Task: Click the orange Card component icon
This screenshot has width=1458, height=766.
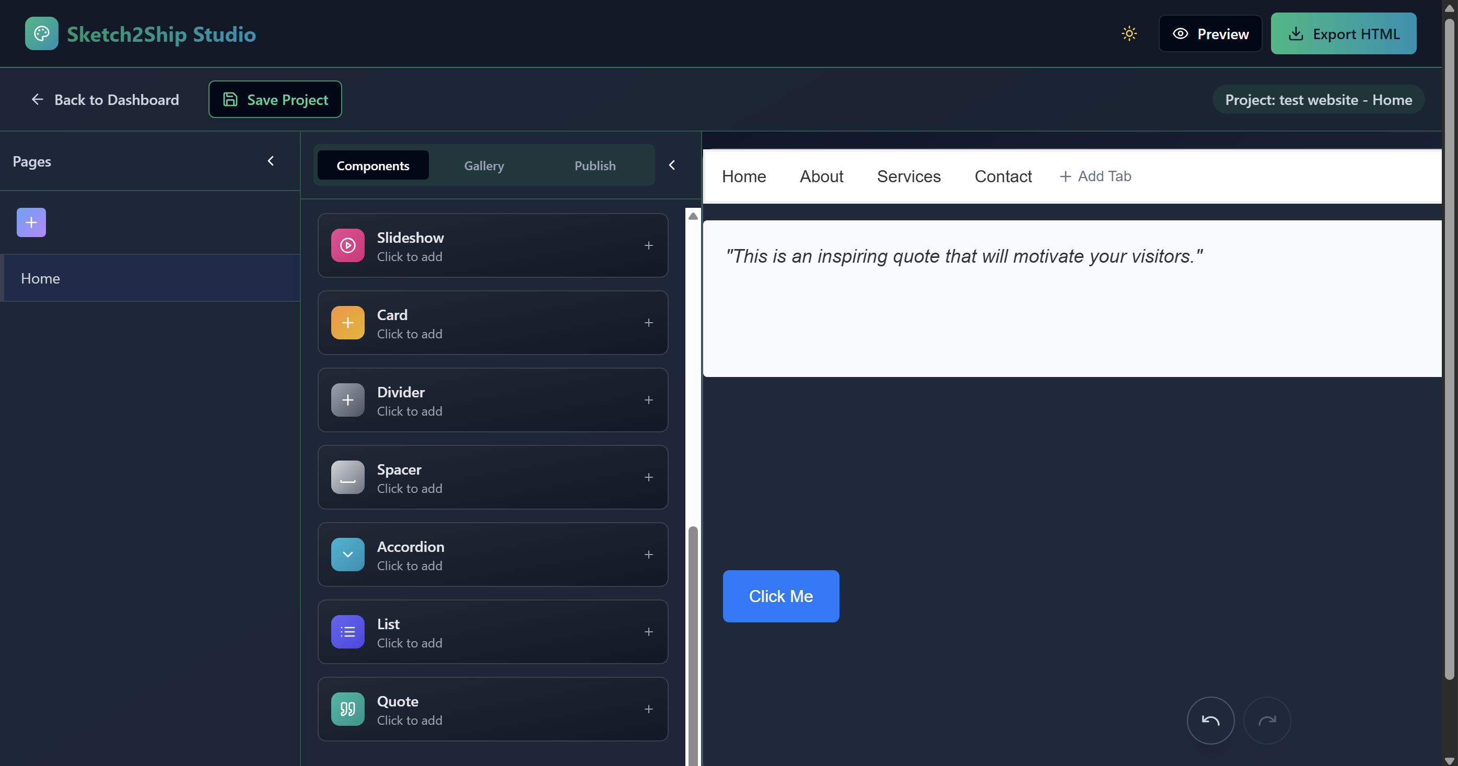Action: coord(347,323)
